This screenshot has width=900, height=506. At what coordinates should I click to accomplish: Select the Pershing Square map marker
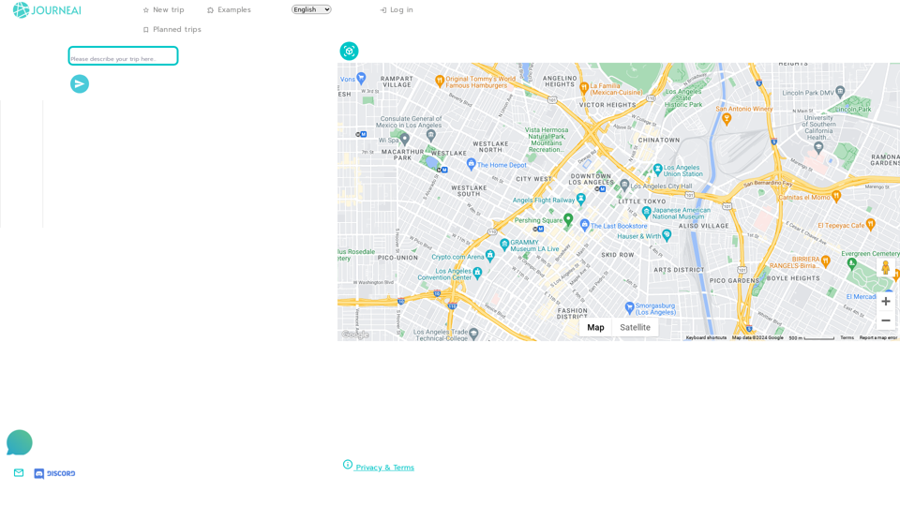click(568, 219)
